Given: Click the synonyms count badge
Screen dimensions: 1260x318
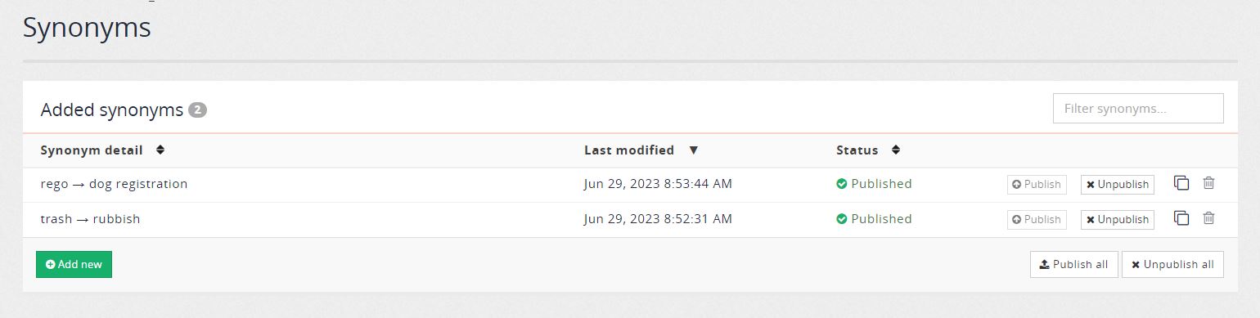Looking at the screenshot, I should coord(197,110).
